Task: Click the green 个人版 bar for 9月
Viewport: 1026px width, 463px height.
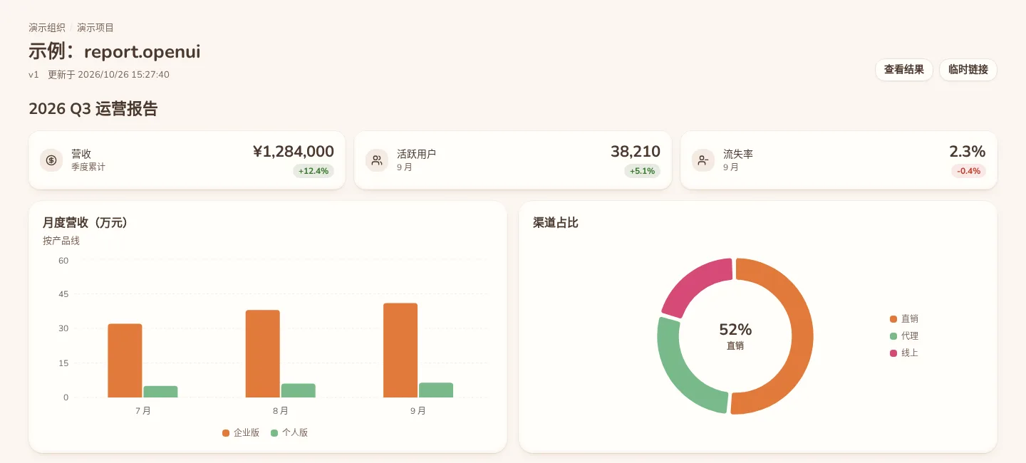Action: tap(436, 390)
